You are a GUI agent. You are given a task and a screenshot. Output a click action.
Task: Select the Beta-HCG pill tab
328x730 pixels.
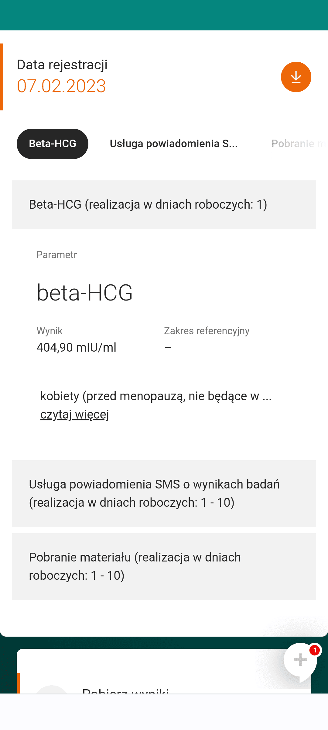click(53, 144)
